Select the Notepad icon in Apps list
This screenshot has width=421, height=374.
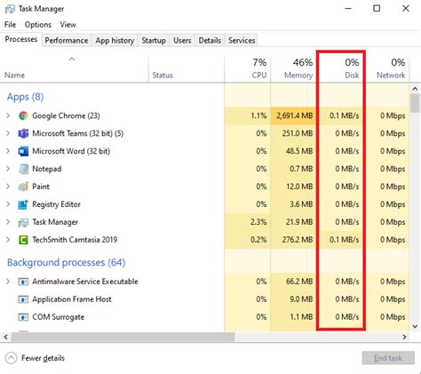23,169
